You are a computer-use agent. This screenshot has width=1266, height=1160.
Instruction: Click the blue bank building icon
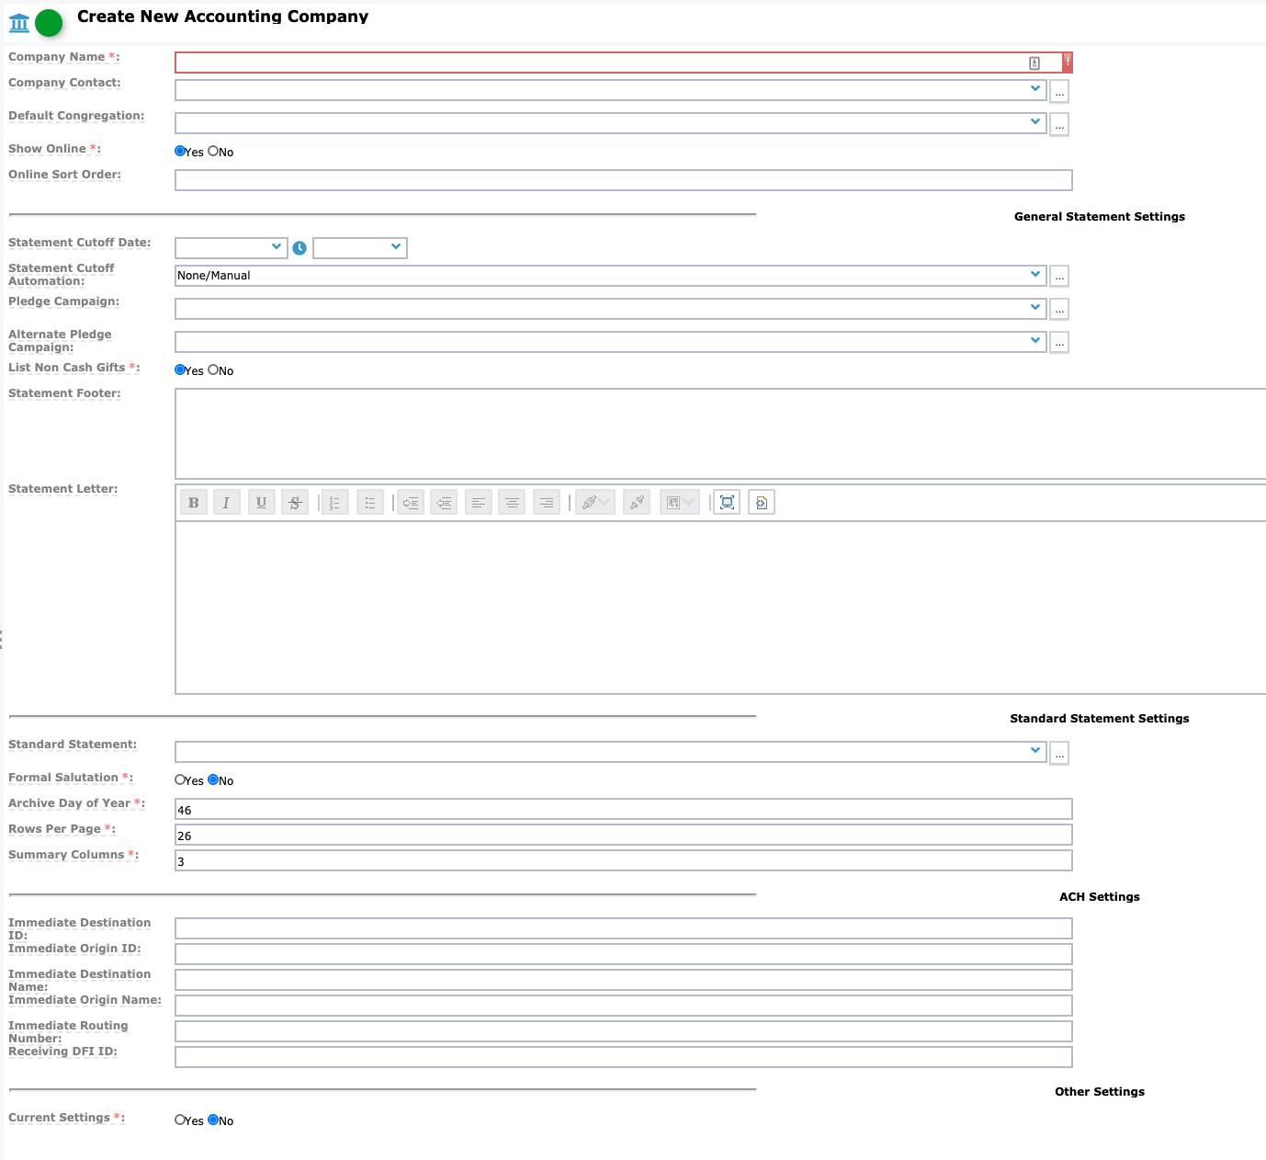pos(19,23)
